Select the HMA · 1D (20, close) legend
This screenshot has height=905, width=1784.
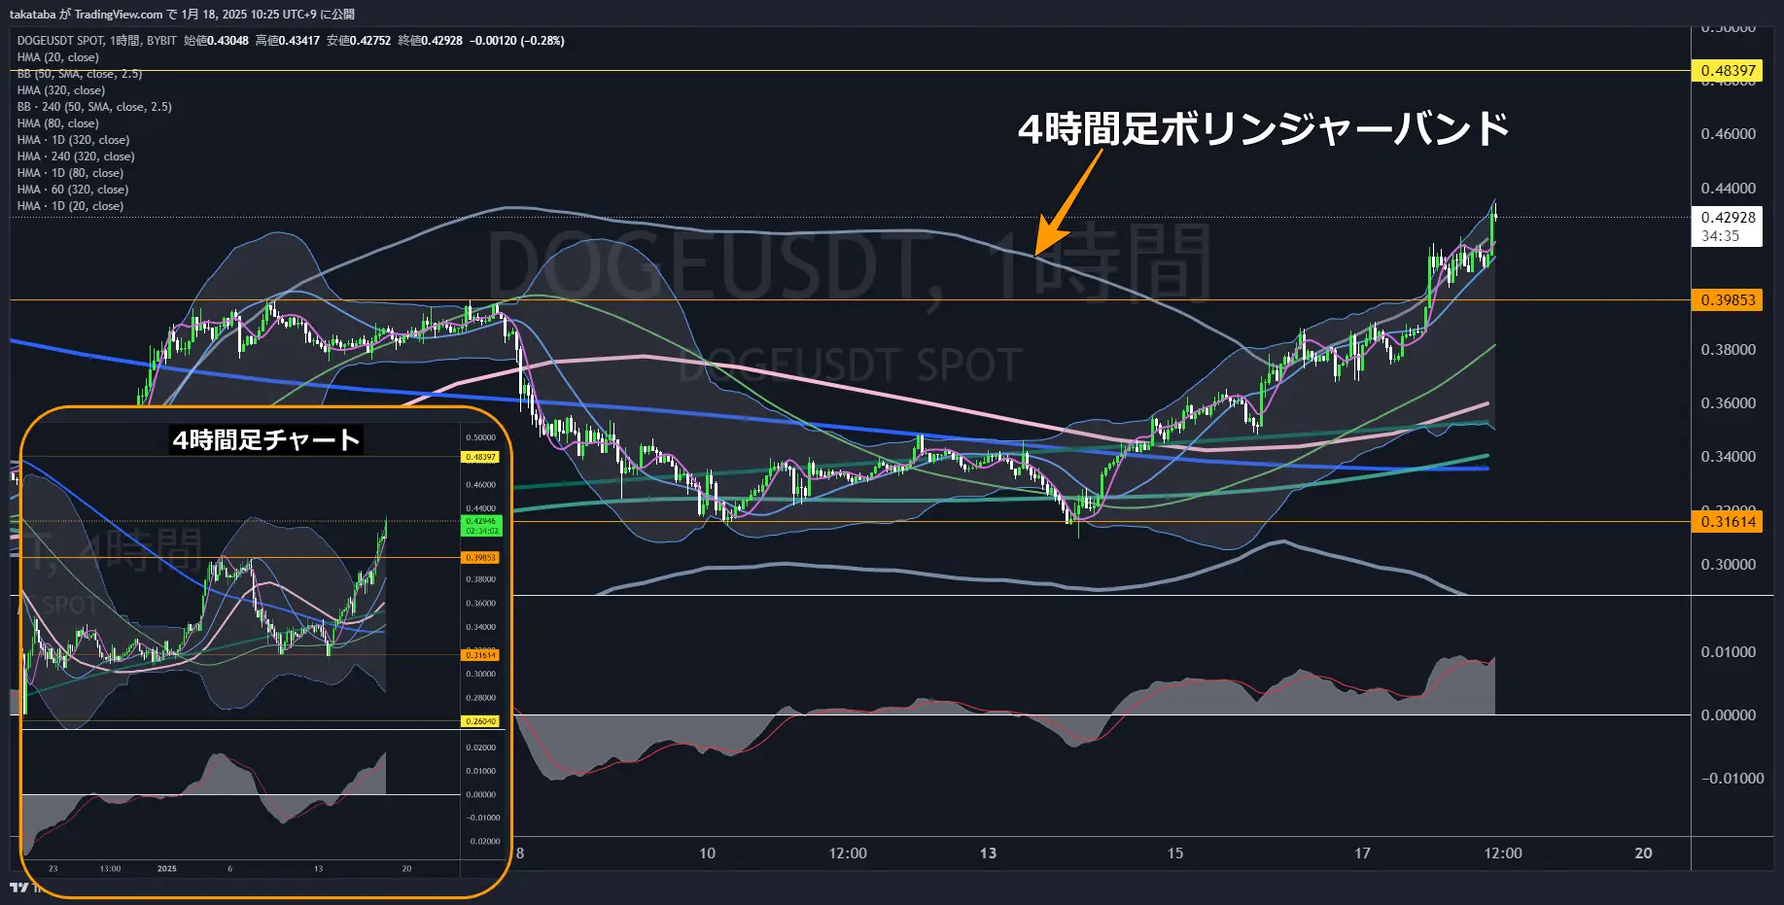click(70, 206)
